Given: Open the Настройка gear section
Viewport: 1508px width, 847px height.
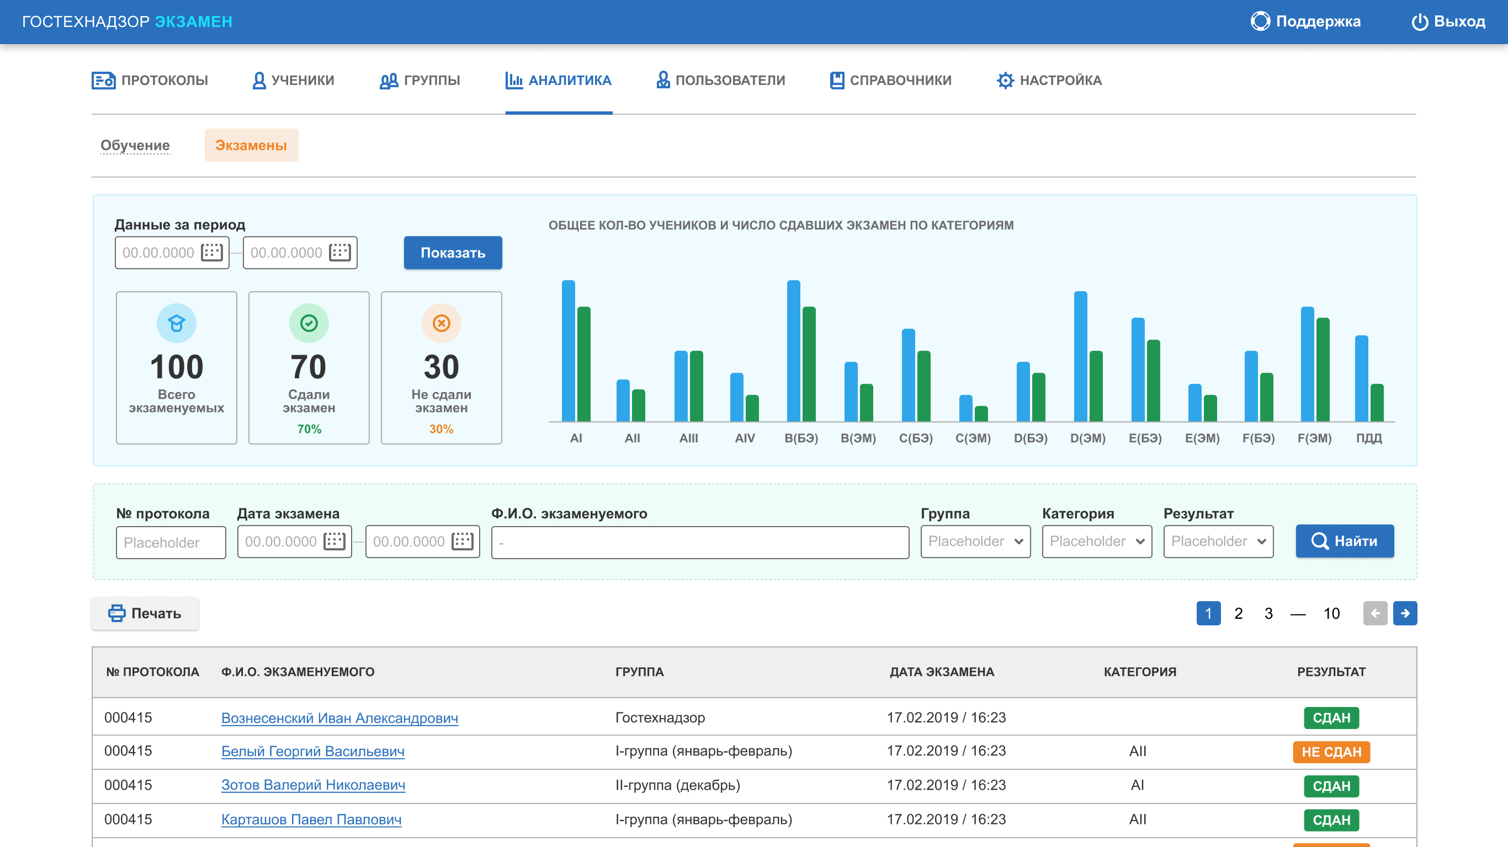Looking at the screenshot, I should [1049, 80].
